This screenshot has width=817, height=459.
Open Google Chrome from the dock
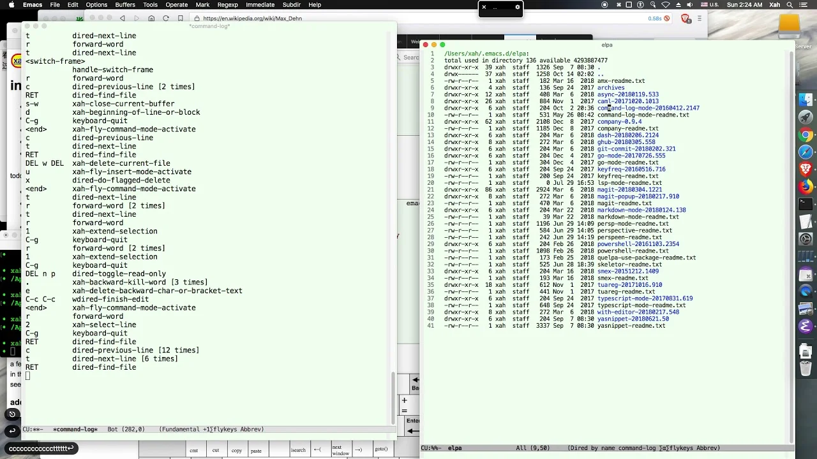coord(806,135)
